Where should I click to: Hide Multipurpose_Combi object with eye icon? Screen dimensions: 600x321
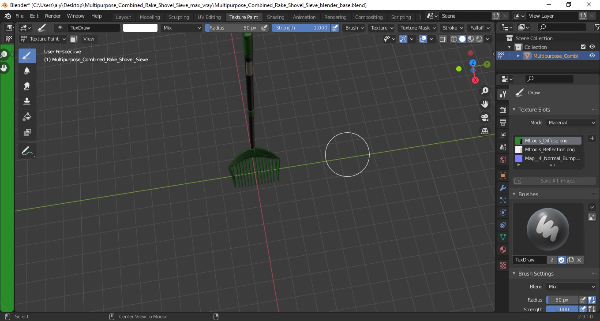tap(592, 56)
